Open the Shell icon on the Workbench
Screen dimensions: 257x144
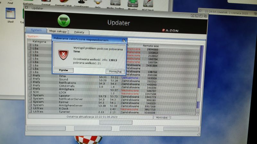pos(10,13)
